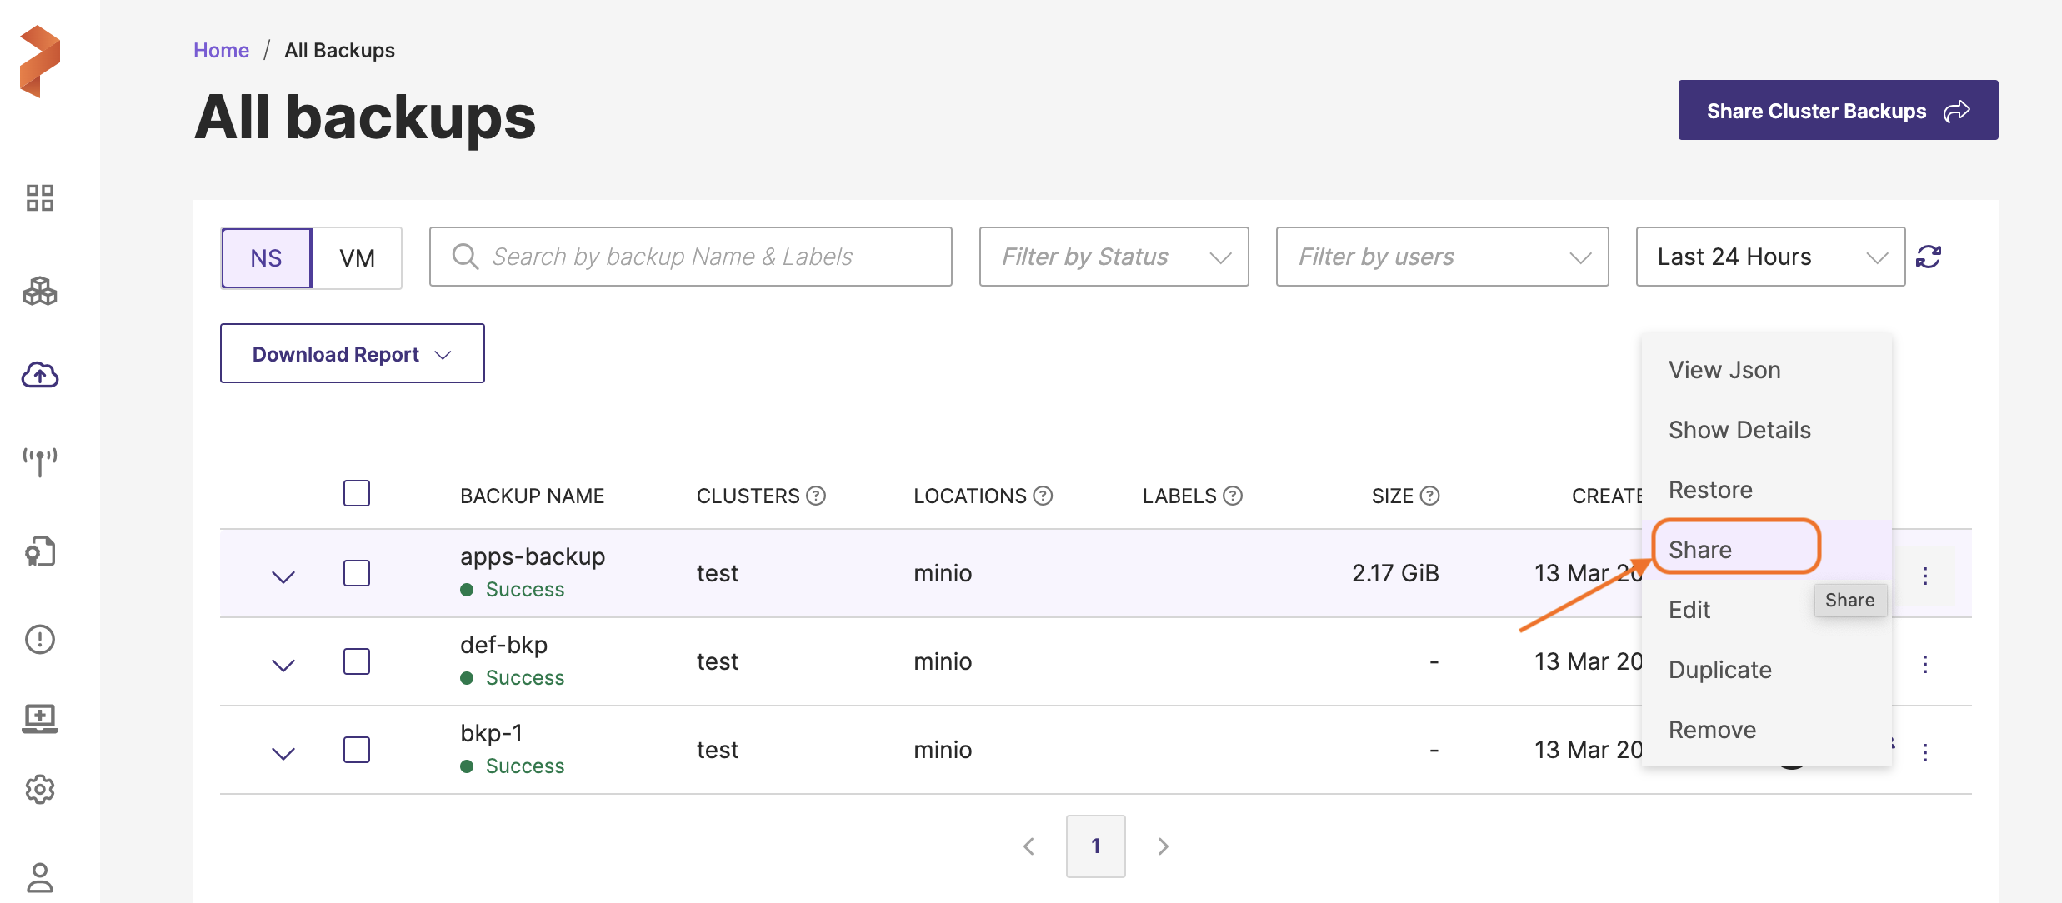Viewport: 2062px width, 903px height.
Task: Toggle the select-all header checkbox
Action: (x=357, y=493)
